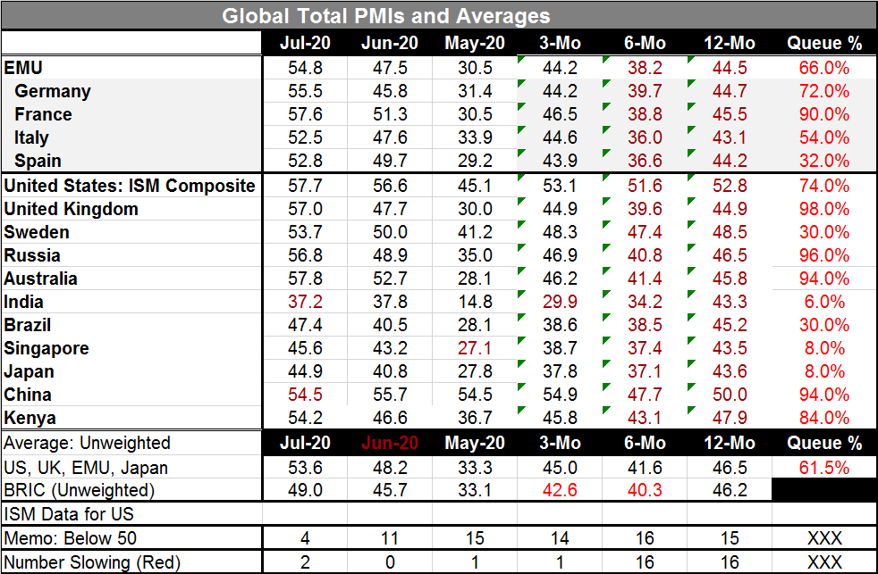
Task: Select the Russia row label
Action: [x=32, y=254]
